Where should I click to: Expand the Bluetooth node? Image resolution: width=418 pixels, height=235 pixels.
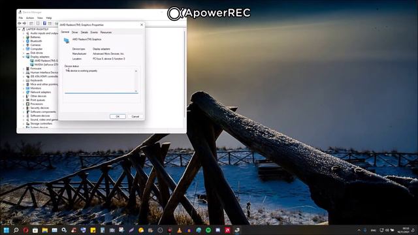coord(24,41)
